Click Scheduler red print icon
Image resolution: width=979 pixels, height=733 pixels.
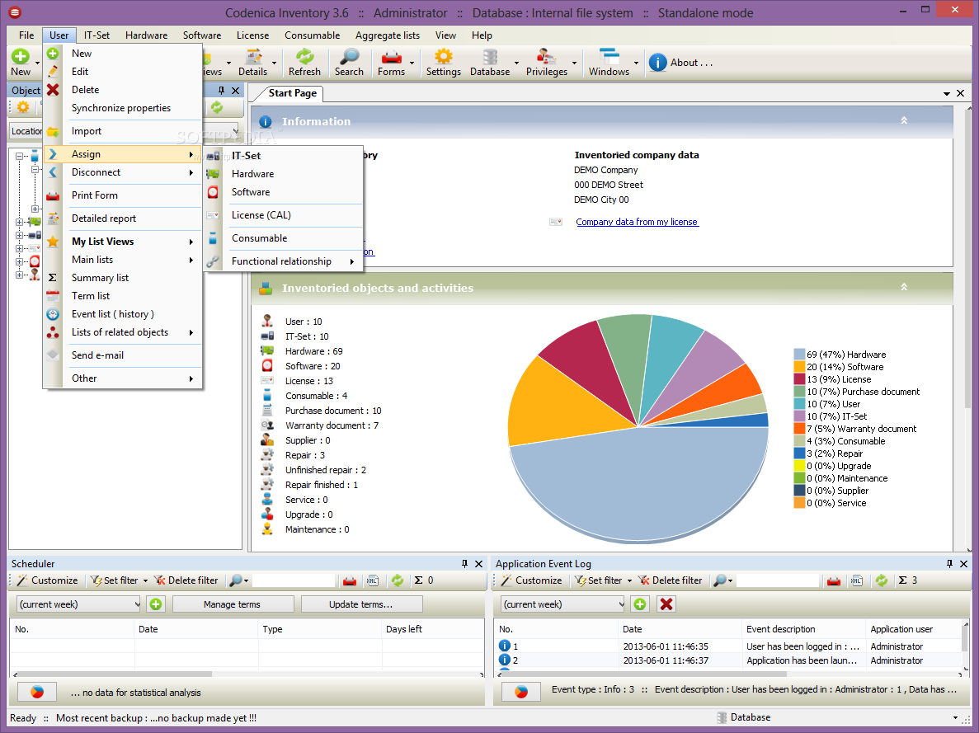point(350,580)
